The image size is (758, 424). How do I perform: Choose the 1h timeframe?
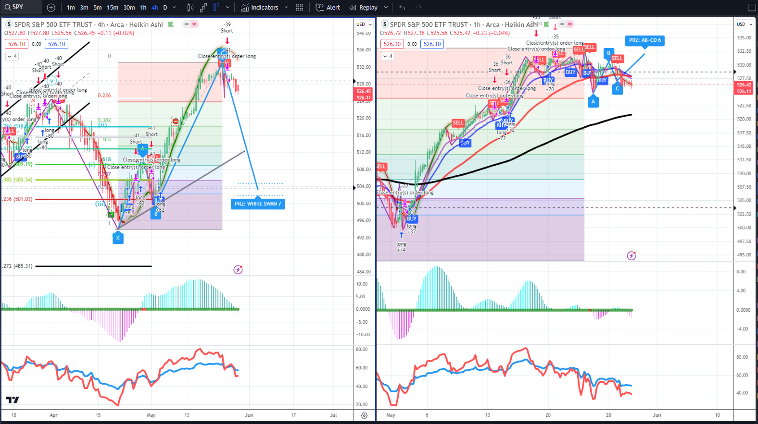[143, 8]
